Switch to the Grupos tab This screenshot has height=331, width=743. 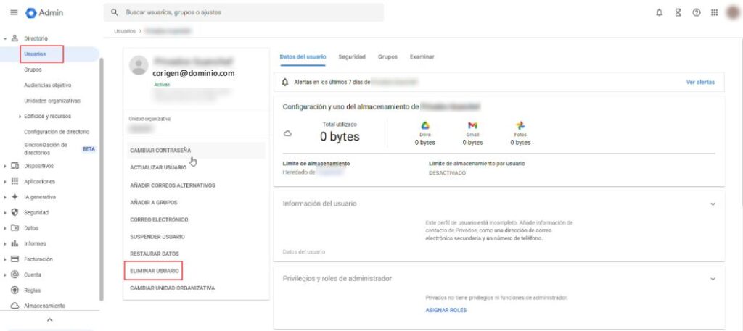click(387, 56)
